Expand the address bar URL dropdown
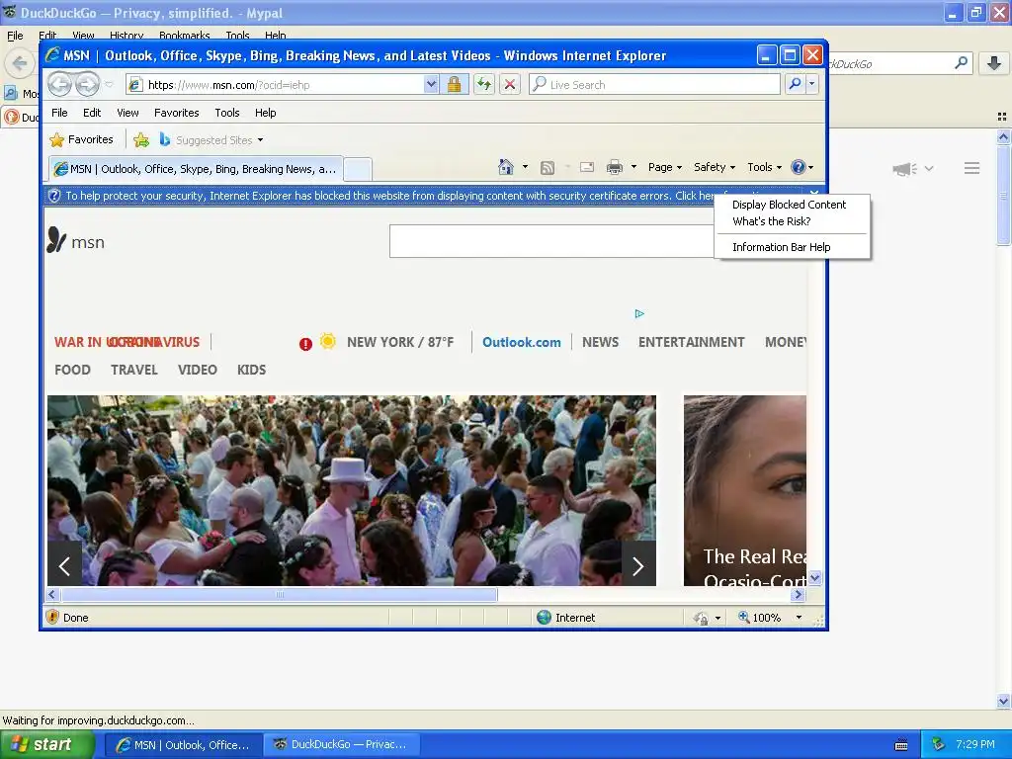Viewport: 1012px width, 759px height. (x=431, y=85)
